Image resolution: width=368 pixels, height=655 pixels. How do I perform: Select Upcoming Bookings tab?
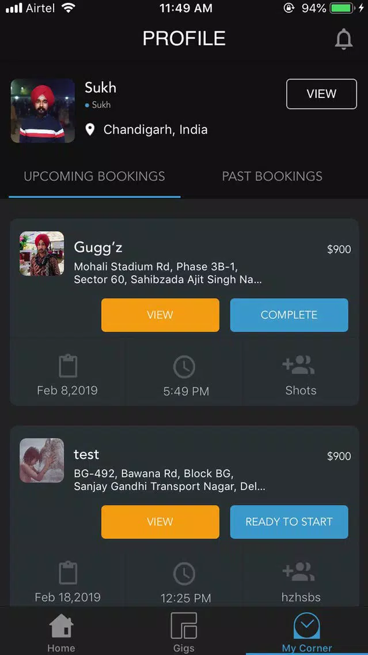point(94,176)
